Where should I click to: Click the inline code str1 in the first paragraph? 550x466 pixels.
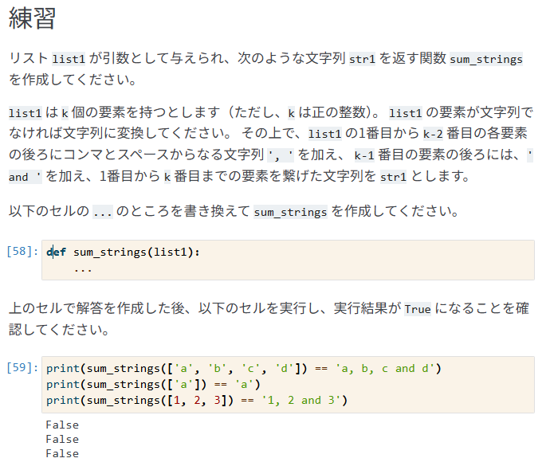pos(363,60)
